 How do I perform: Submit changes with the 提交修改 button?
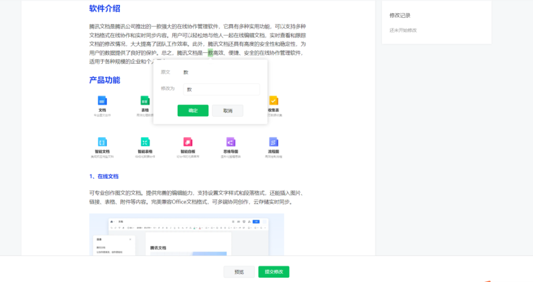tap(274, 272)
